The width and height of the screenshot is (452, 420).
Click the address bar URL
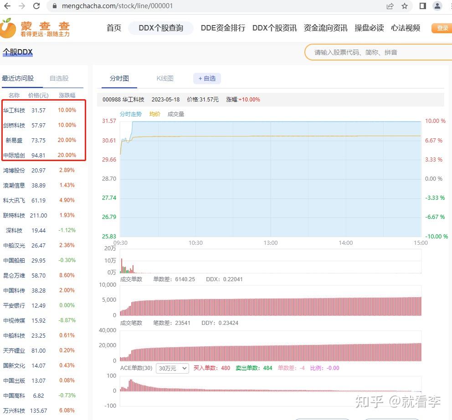[x=117, y=6]
